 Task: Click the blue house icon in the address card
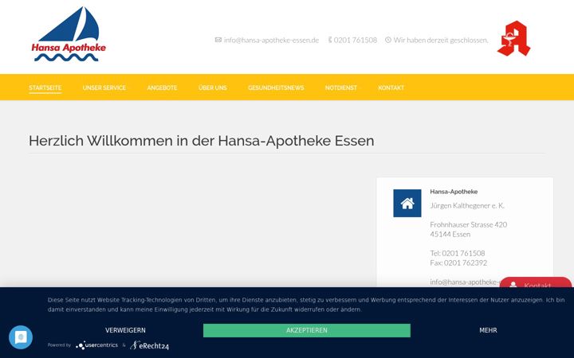coord(407,203)
